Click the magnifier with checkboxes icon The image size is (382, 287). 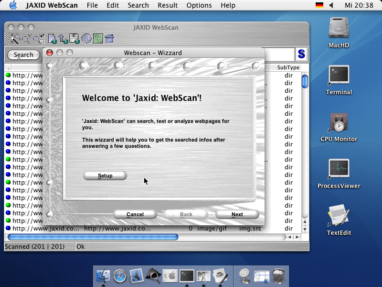pos(39,39)
